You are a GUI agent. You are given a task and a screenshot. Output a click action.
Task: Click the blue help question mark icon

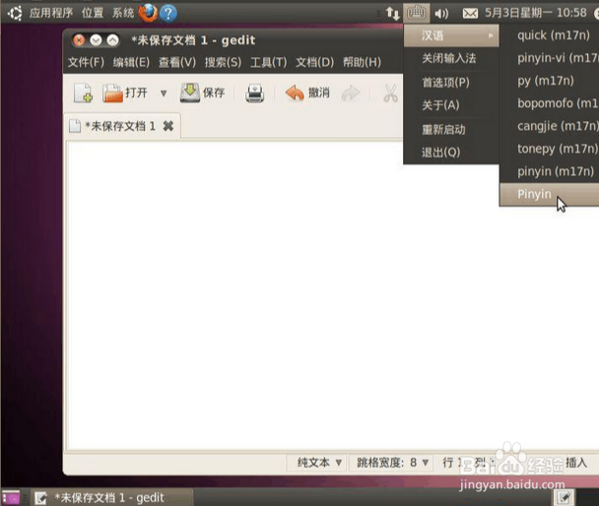coord(168,14)
